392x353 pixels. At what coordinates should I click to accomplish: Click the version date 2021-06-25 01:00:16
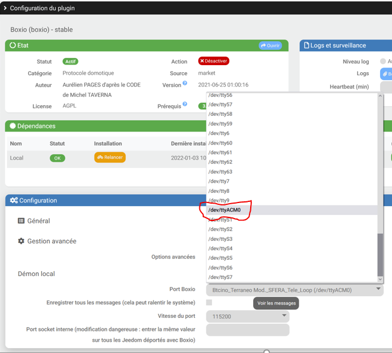point(223,85)
